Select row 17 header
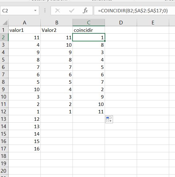The image size is (175, 177). pos(4,149)
